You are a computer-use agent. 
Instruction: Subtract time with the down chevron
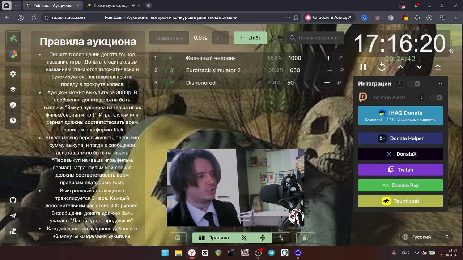[419, 67]
